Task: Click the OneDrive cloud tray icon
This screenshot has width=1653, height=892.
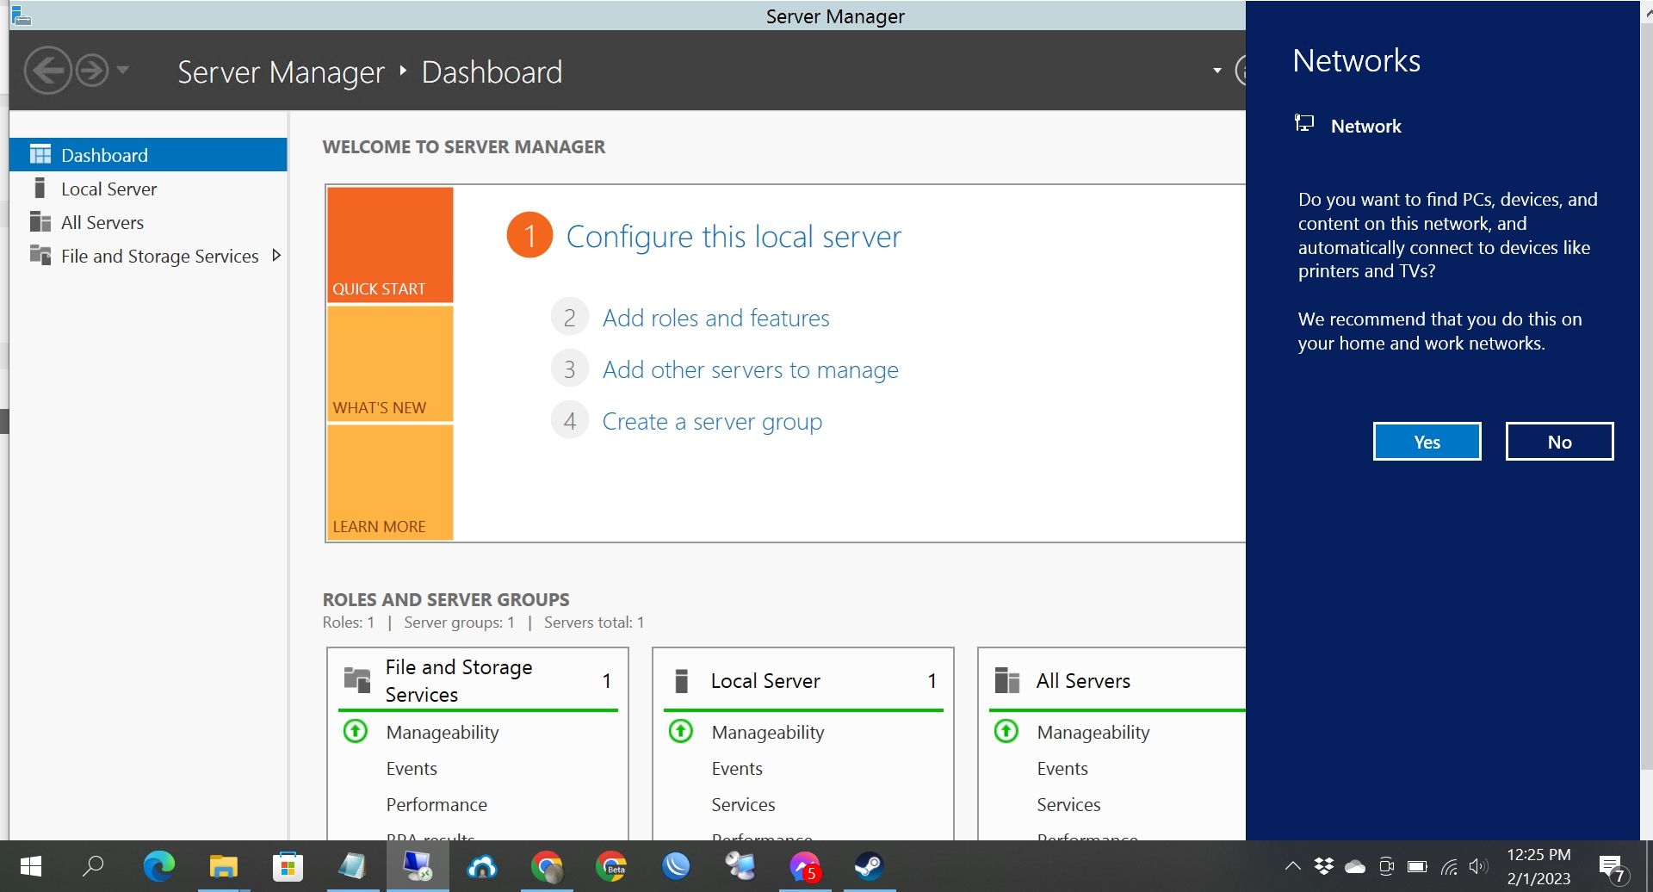Action: click(x=1355, y=866)
